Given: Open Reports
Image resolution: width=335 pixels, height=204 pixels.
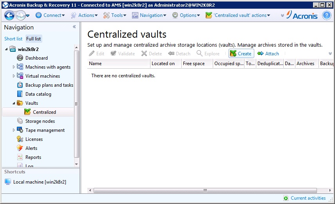Looking at the screenshot, I should [33, 157].
